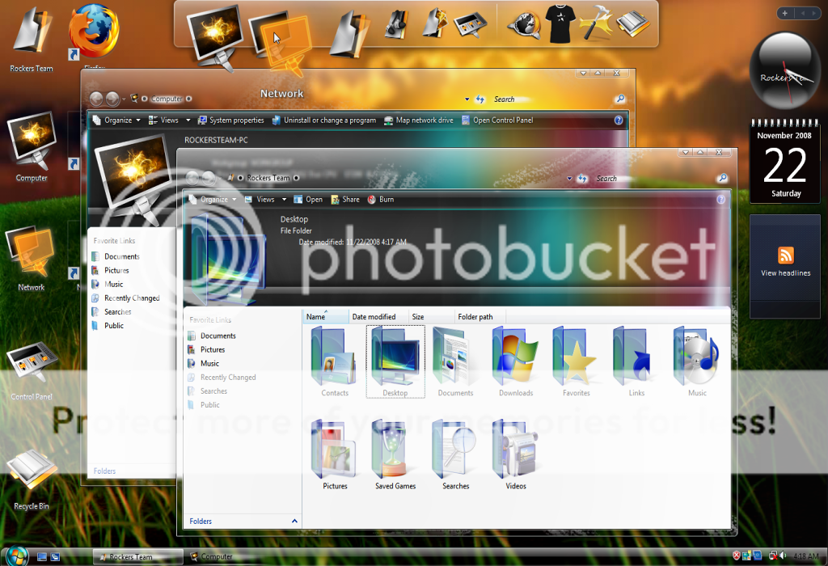Click Uninstall or change a program

324,120
